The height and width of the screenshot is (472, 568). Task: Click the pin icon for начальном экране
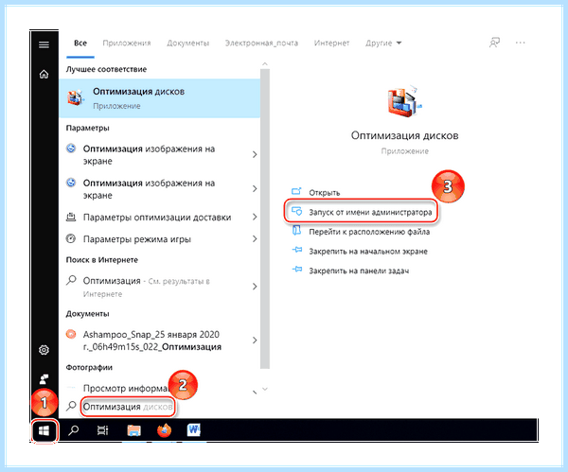[296, 250]
